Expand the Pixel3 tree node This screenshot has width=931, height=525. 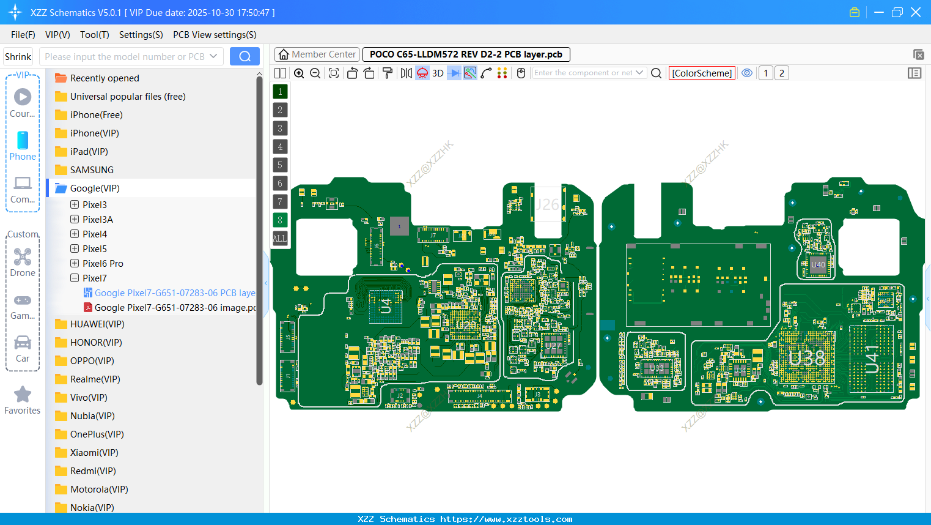[x=75, y=204]
